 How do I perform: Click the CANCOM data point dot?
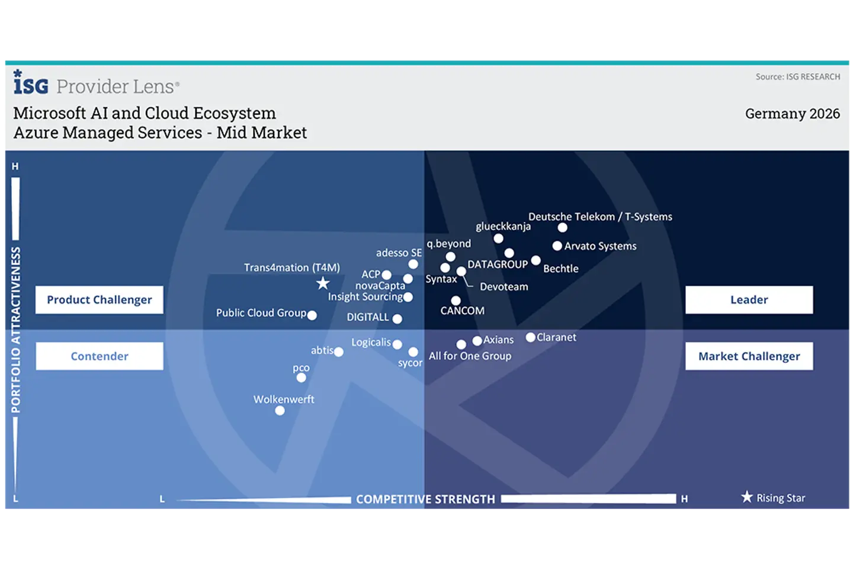pyautogui.click(x=456, y=301)
